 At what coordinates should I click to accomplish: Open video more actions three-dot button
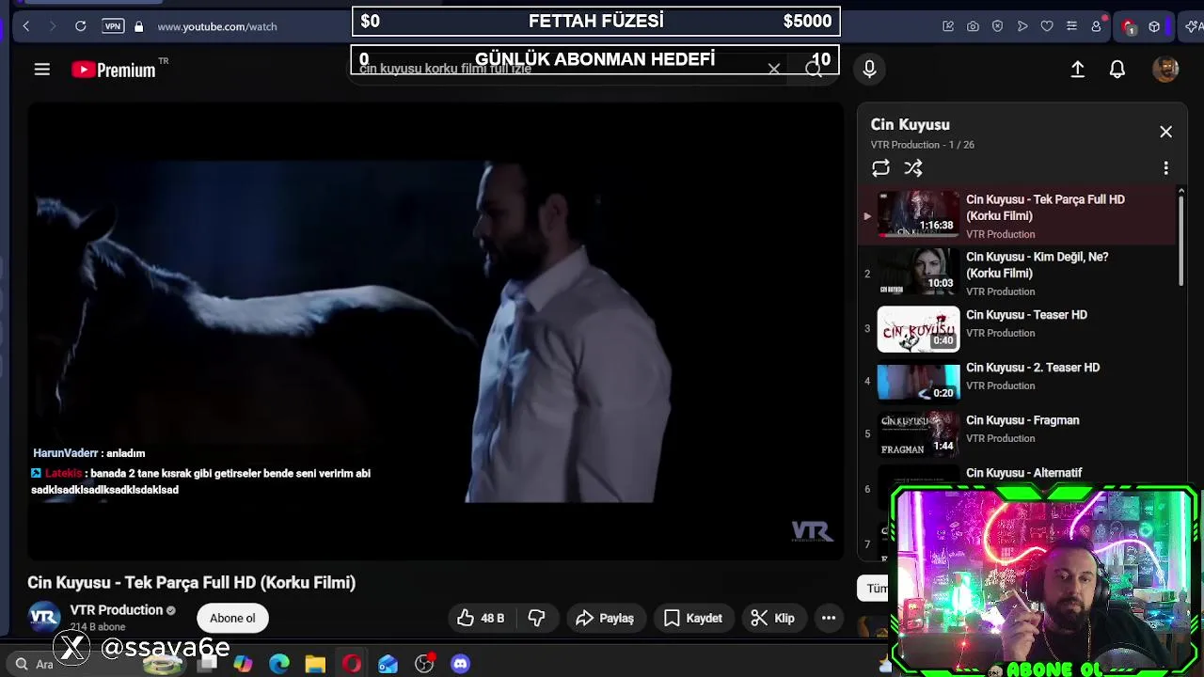coord(829,618)
